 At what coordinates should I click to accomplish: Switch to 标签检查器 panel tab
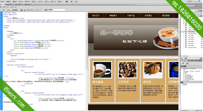[198, 61]
